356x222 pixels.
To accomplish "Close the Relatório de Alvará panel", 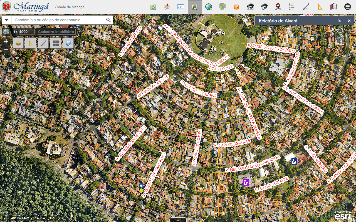I will coord(349,21).
